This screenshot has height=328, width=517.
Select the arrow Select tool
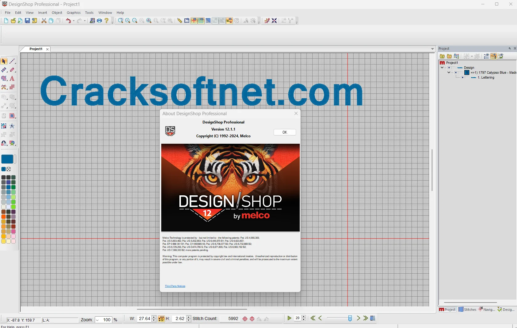[4, 61]
